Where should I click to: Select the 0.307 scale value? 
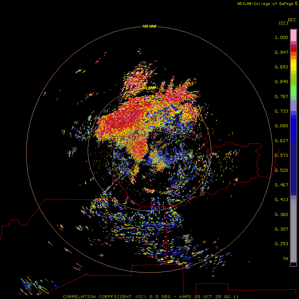click(281, 229)
